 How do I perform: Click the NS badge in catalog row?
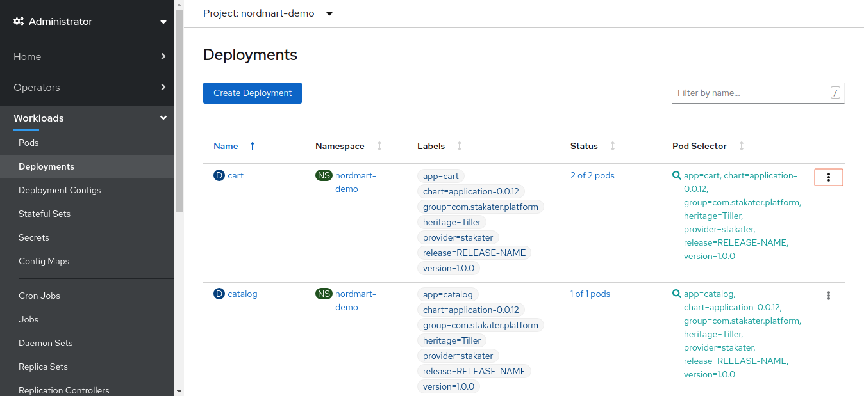pos(324,294)
